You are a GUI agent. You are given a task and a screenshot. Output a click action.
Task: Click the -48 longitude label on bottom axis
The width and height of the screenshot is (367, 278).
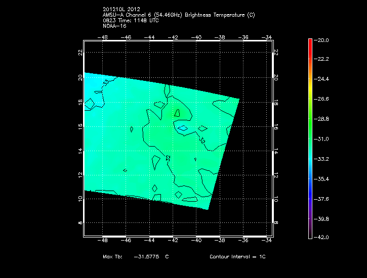[x=103, y=241]
